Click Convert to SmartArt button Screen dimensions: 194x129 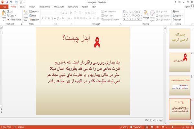(111, 20)
